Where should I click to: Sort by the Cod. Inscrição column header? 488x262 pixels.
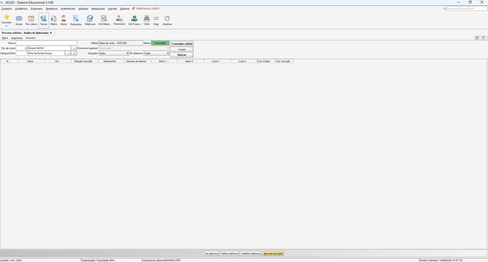[x=284, y=61]
